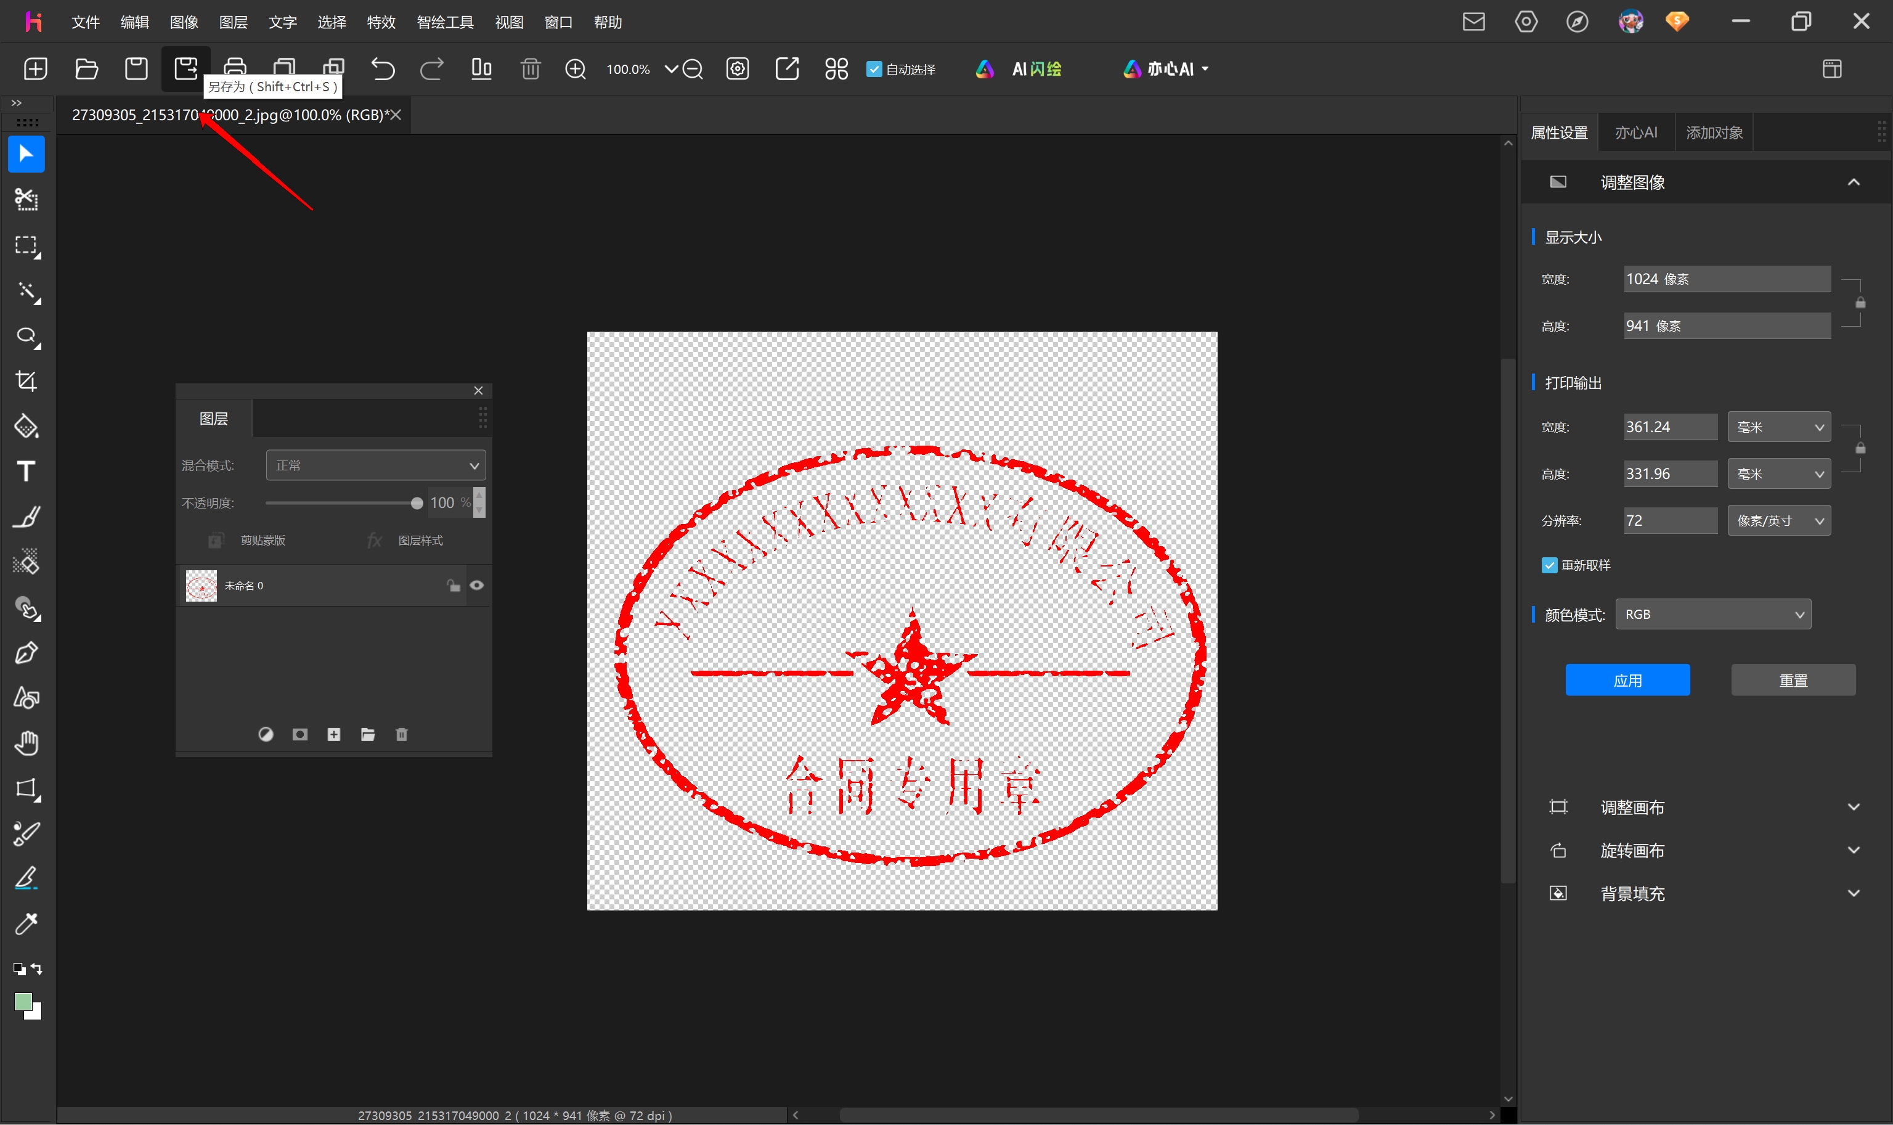Open resolution unit 像素/英寸 dropdown
The image size is (1893, 1125).
point(1780,521)
